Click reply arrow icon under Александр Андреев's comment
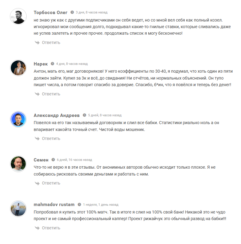Image resolution: width=241 pixels, height=244 pixels. [37, 139]
